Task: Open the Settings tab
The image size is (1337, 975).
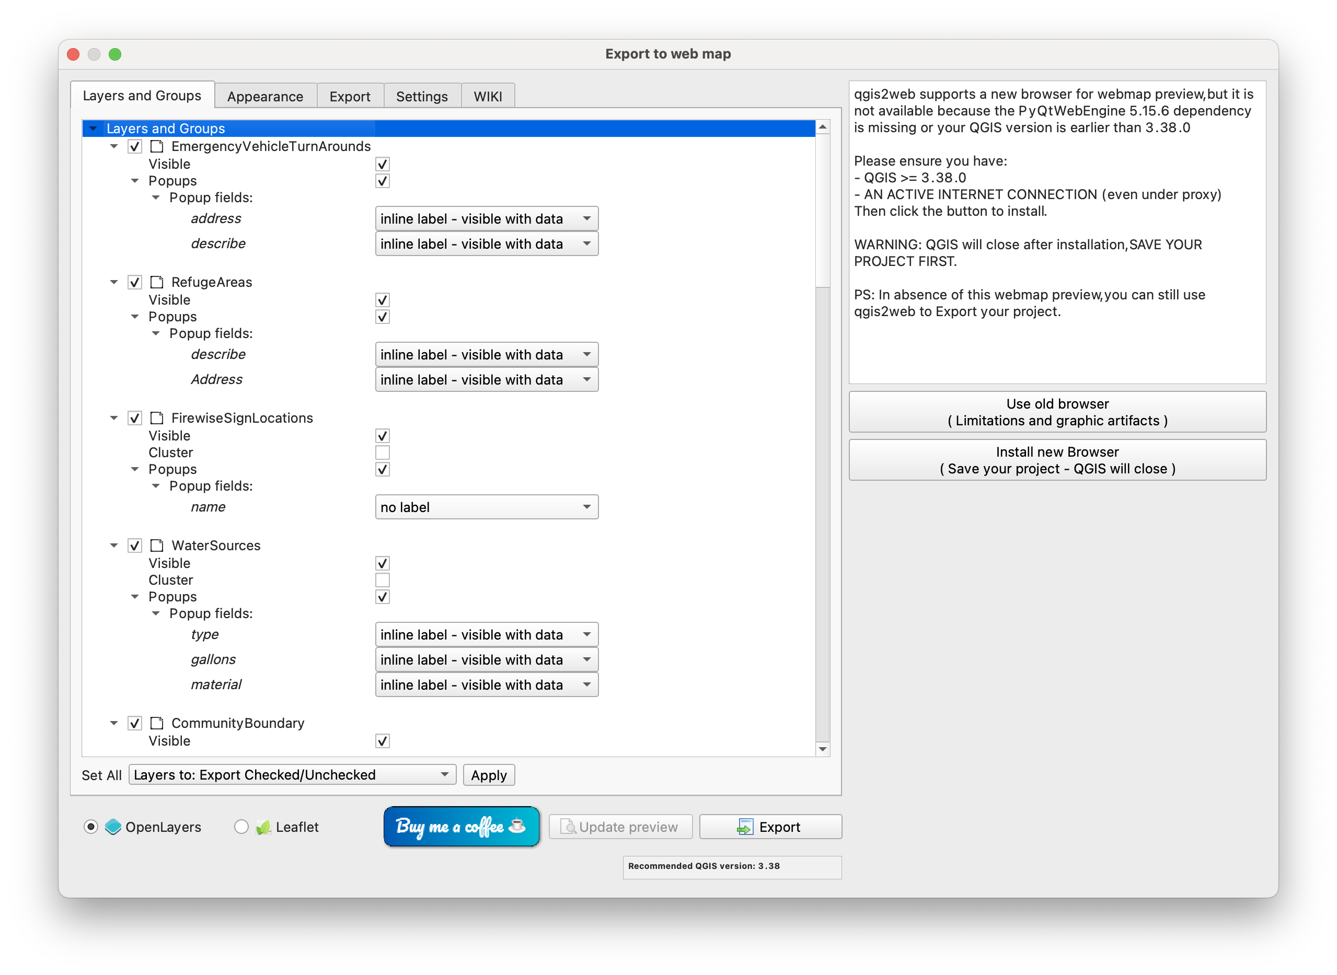Action: click(422, 96)
